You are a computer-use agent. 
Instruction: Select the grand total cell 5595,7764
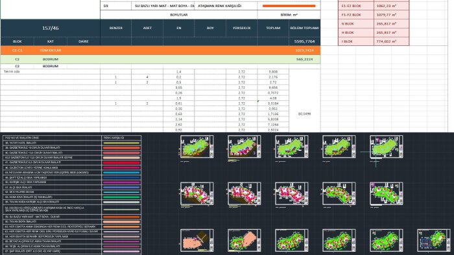pos(305,41)
